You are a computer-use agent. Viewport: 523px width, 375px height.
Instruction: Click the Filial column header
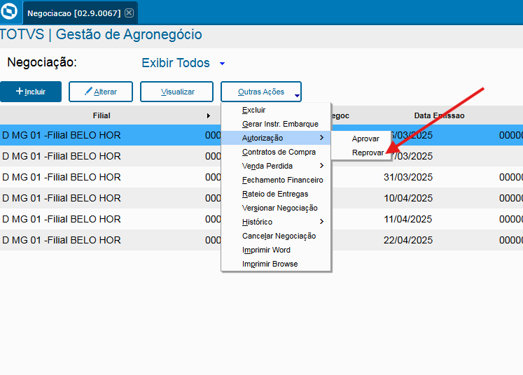click(x=102, y=115)
